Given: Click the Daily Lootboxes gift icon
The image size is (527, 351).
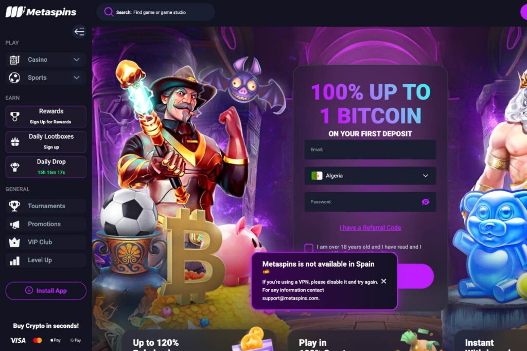Looking at the screenshot, I should (15, 142).
